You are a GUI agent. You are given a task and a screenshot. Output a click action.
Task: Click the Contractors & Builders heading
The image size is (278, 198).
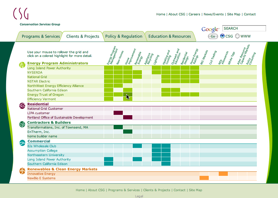click(49, 123)
